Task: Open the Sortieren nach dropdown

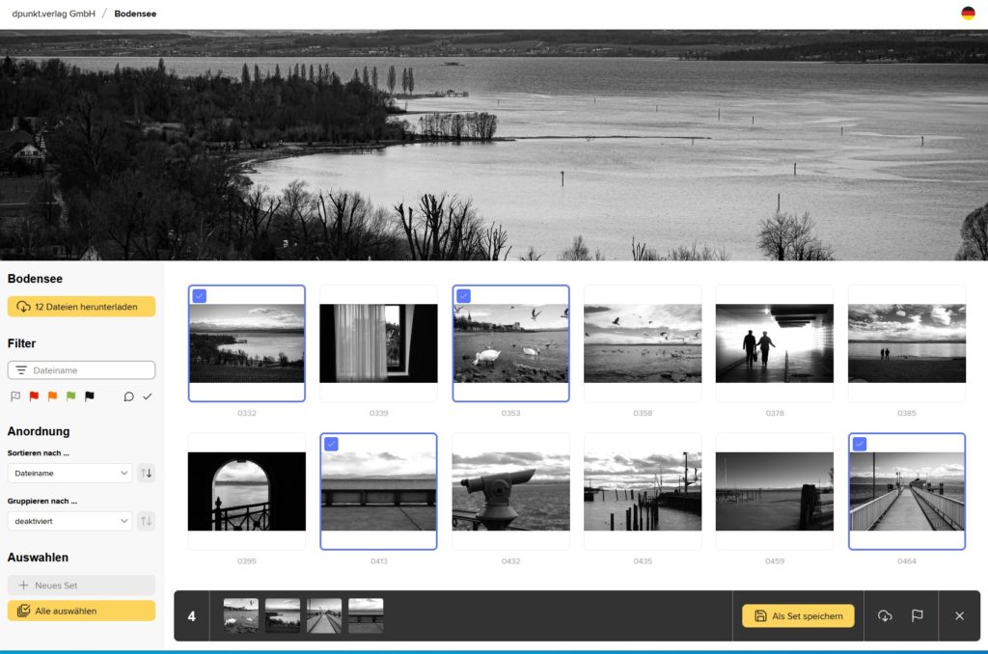Action: (69, 473)
